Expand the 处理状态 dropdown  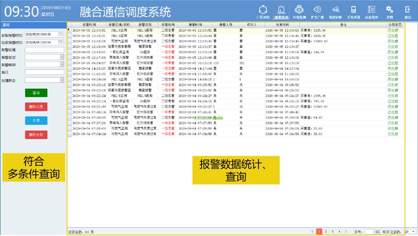point(62,80)
